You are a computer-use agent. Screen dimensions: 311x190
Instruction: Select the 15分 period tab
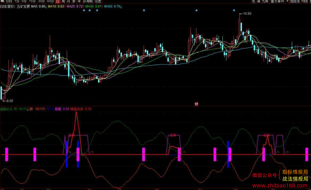pyautogui.click(x=32, y=1)
